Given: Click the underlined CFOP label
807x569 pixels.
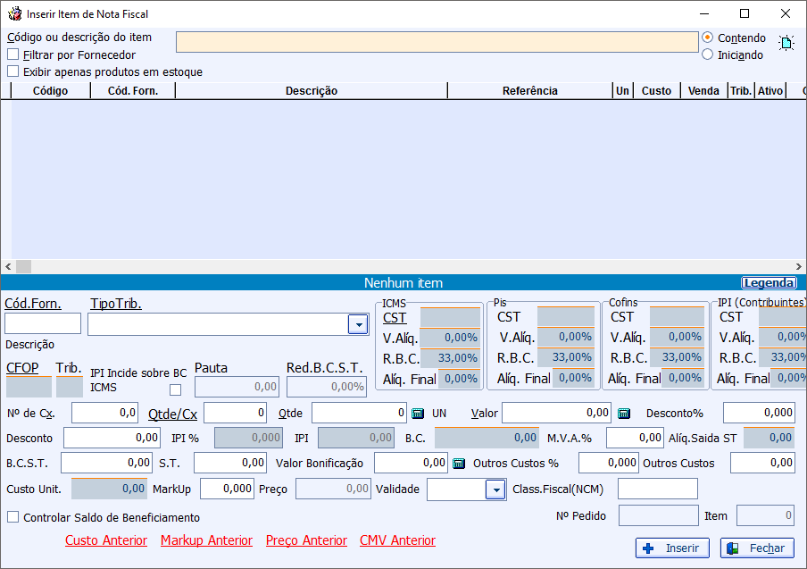Looking at the screenshot, I should (x=22, y=368).
